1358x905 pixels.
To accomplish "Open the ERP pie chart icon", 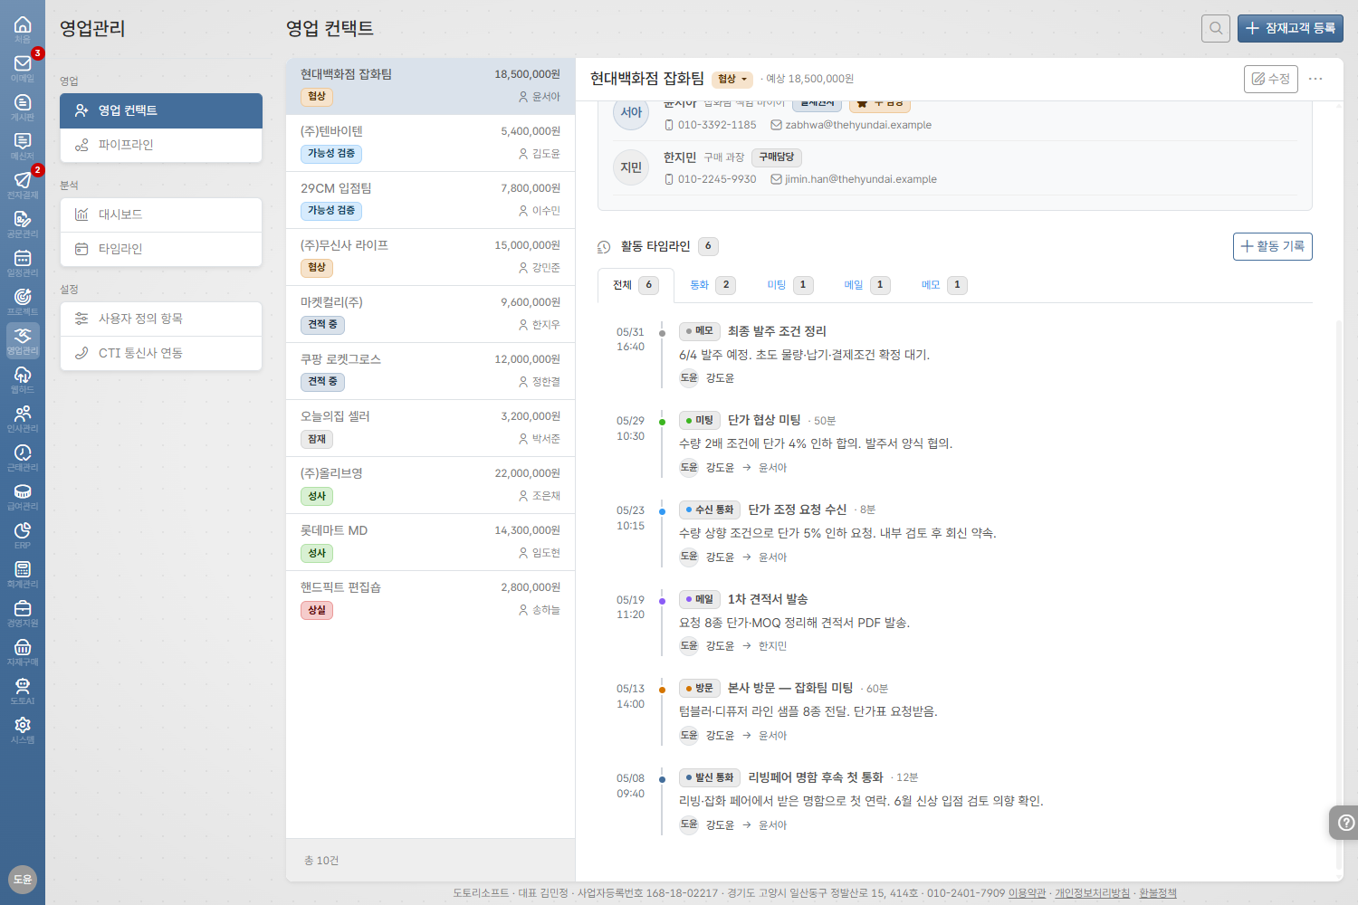I will [23, 535].
